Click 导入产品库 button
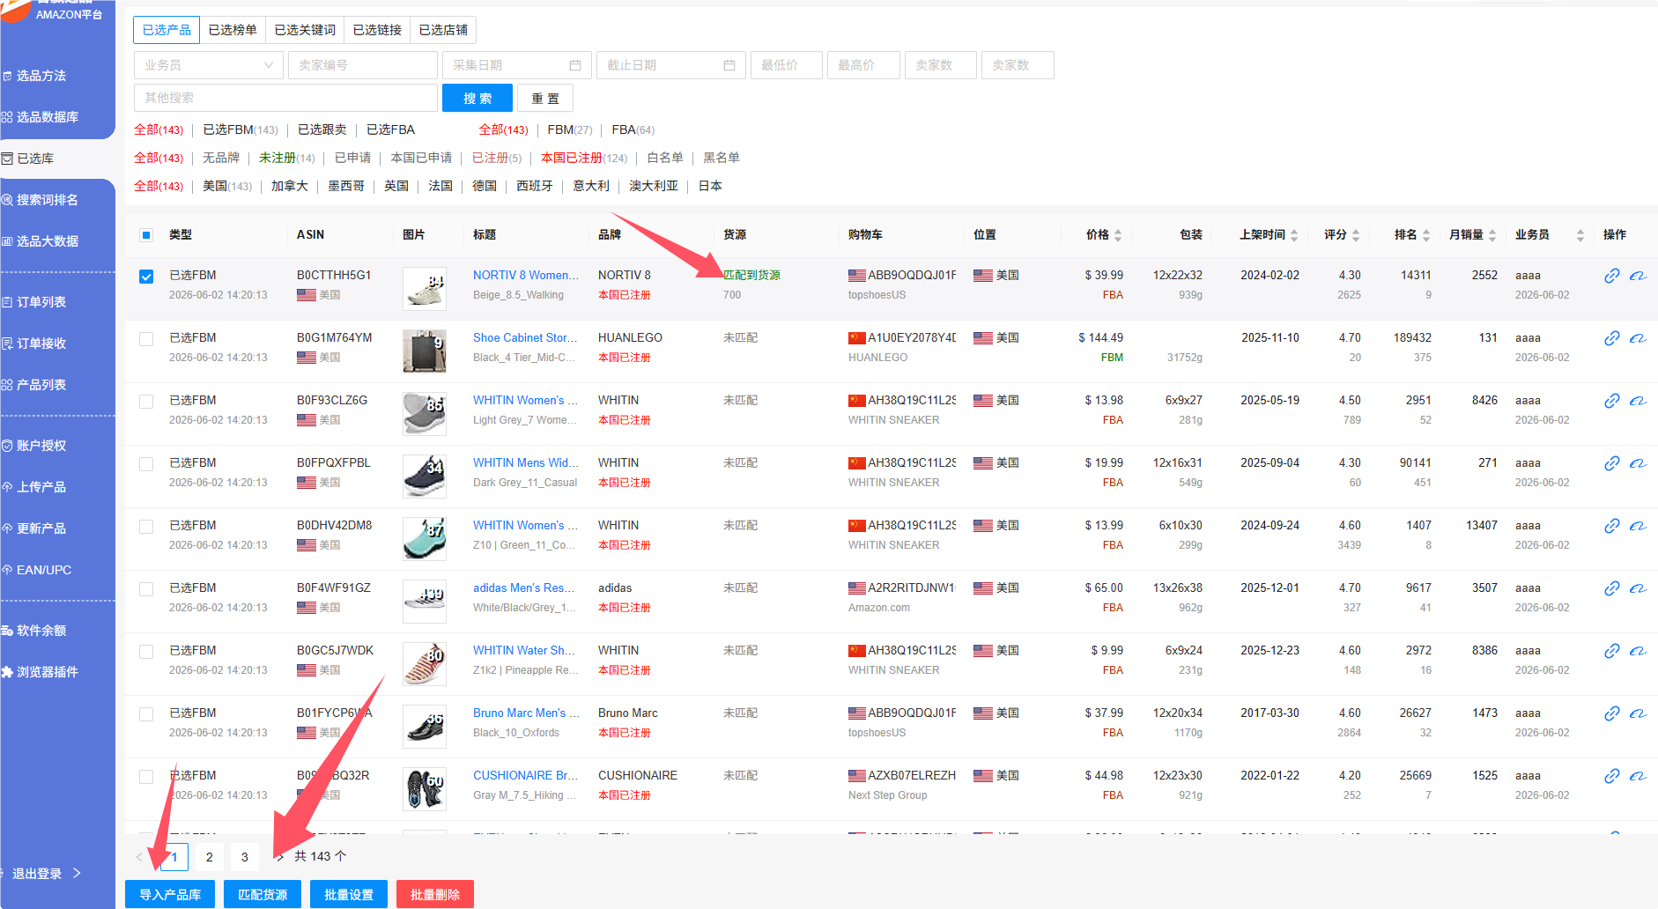 [x=170, y=894]
